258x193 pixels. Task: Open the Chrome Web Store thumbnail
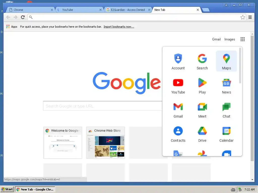[106, 143]
